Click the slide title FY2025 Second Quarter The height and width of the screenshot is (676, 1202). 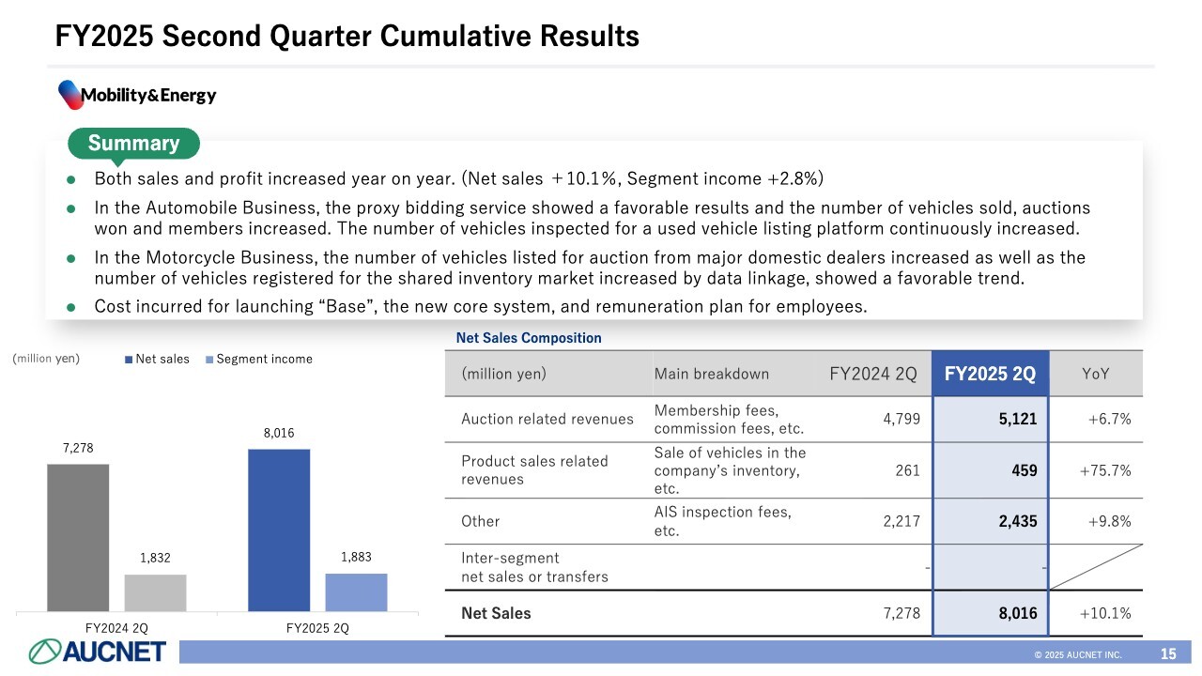[x=347, y=37]
